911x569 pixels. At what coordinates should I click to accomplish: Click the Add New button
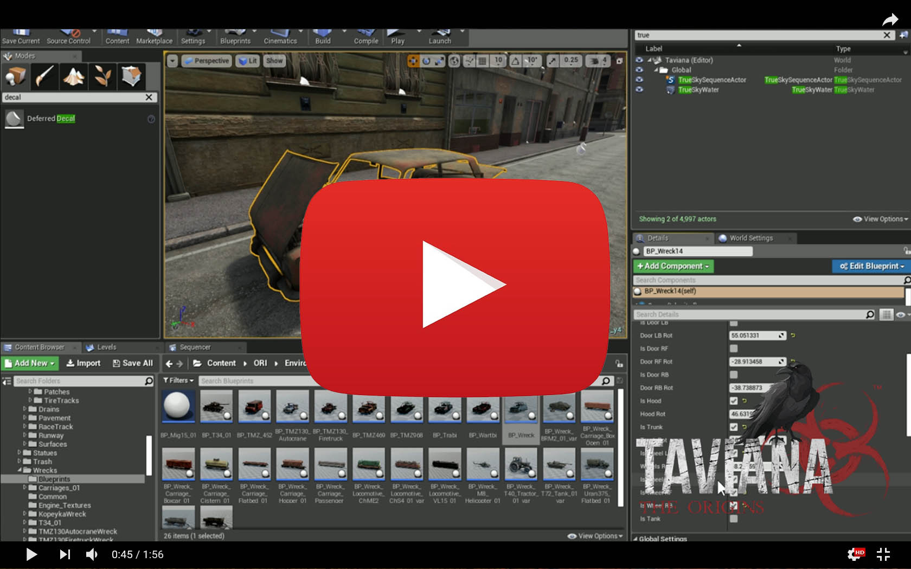pos(30,363)
